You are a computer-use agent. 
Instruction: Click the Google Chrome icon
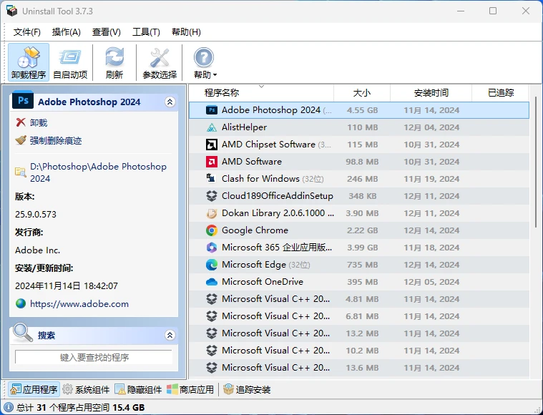click(x=212, y=230)
